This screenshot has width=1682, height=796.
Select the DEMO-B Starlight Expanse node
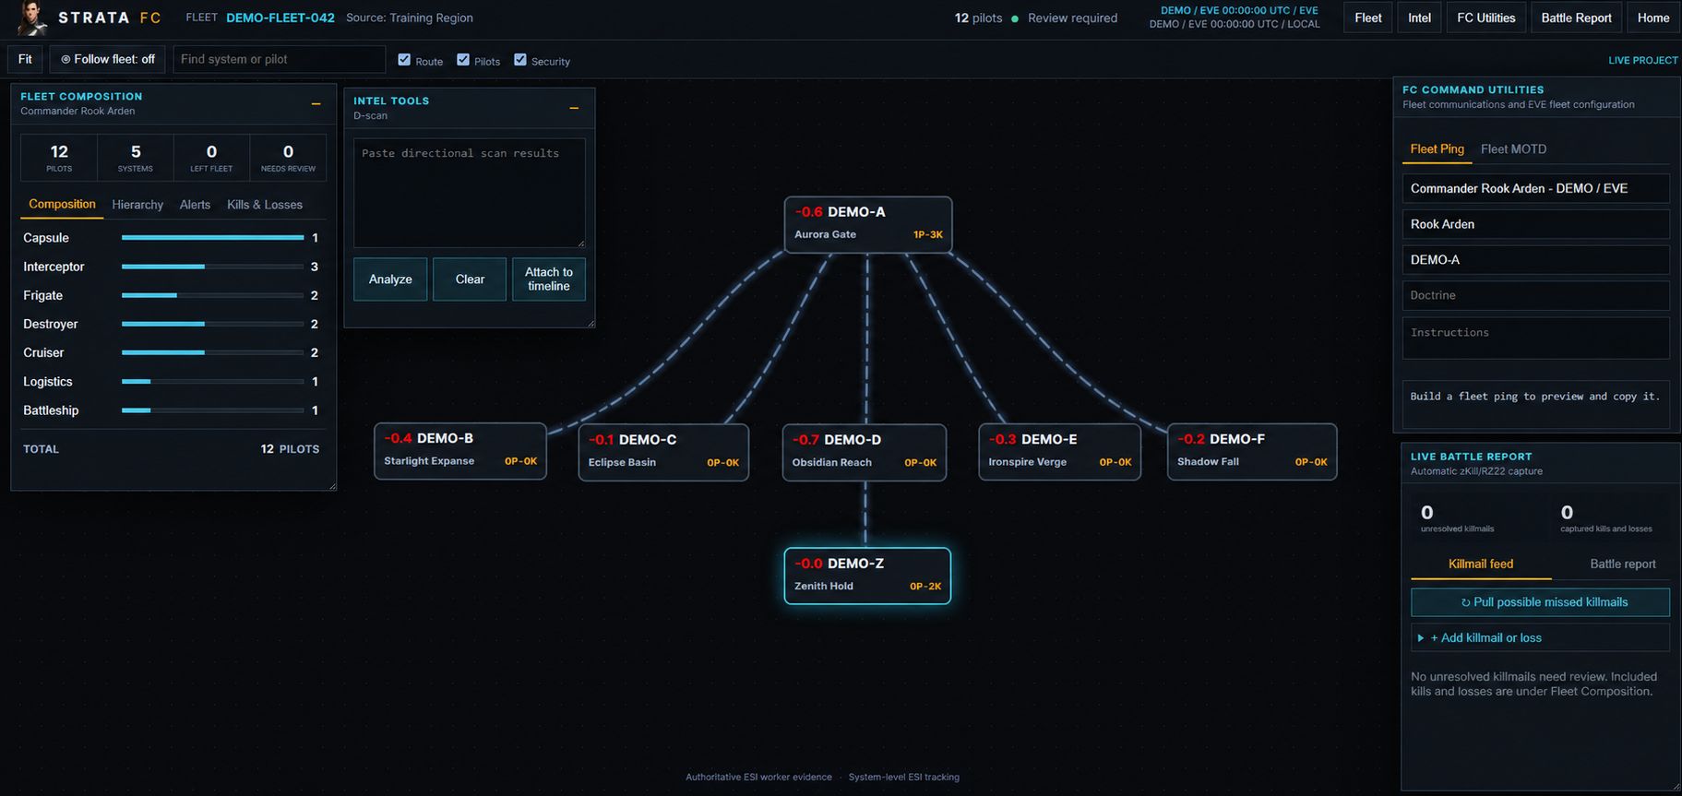[x=459, y=451]
